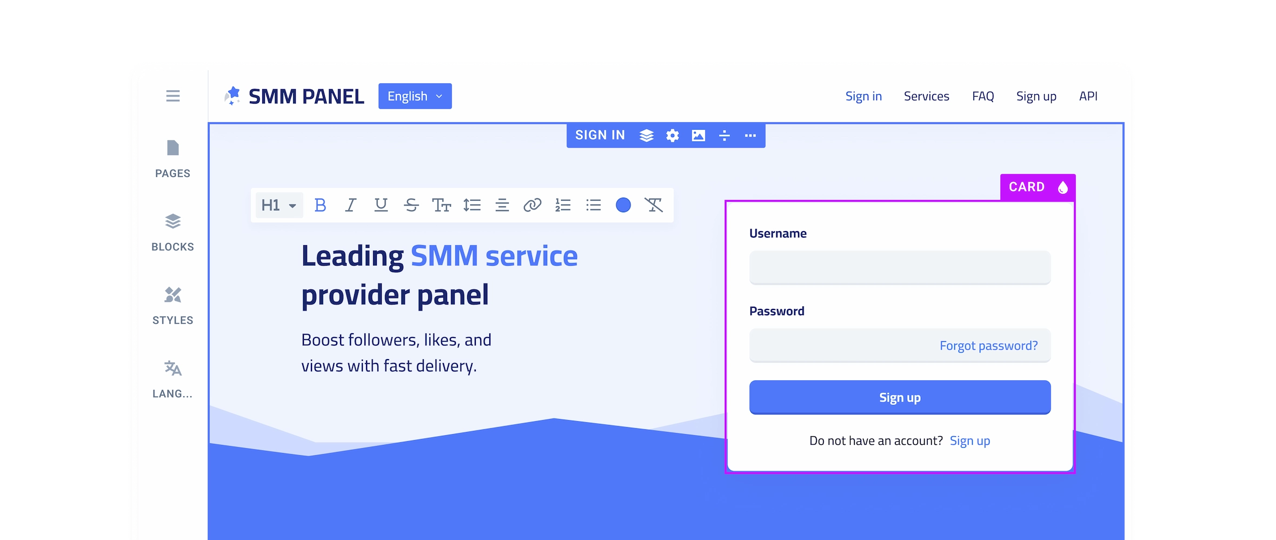The height and width of the screenshot is (540, 1276).
Task: Open the API nav link
Action: click(x=1088, y=96)
